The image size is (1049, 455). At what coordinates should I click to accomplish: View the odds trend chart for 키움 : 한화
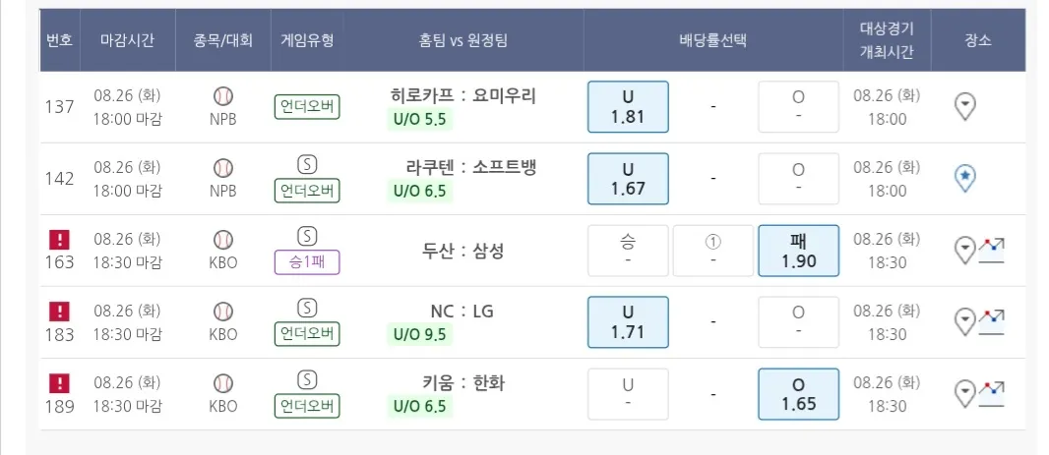992,393
